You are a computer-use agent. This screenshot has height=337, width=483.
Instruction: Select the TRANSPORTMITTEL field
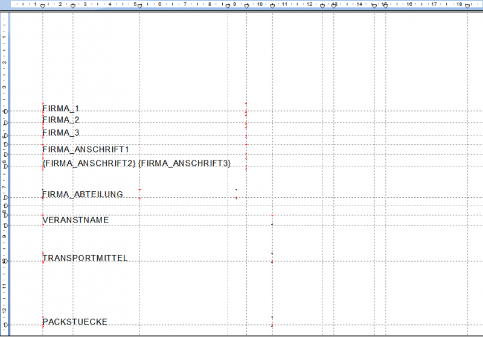(x=85, y=258)
